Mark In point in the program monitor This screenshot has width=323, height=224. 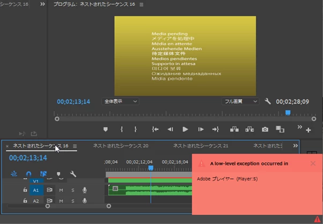click(x=122, y=129)
